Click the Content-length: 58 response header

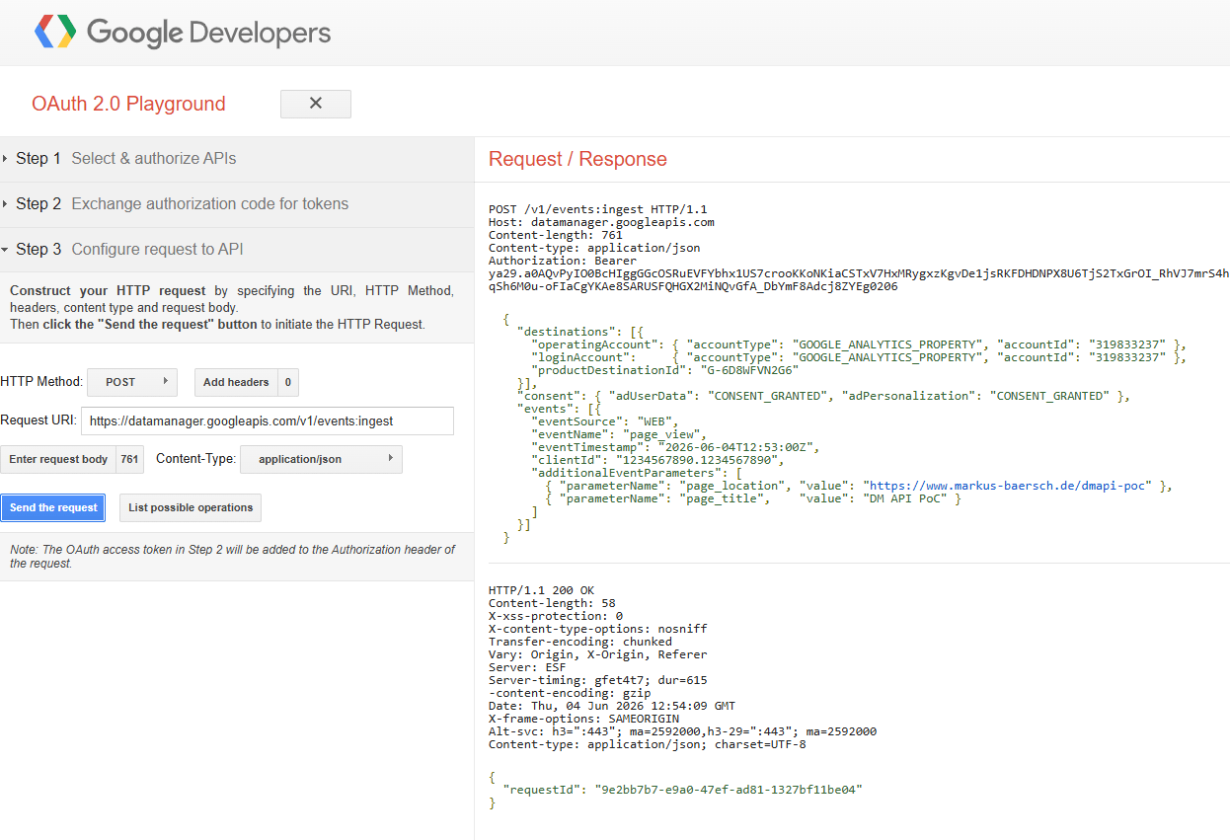(552, 603)
